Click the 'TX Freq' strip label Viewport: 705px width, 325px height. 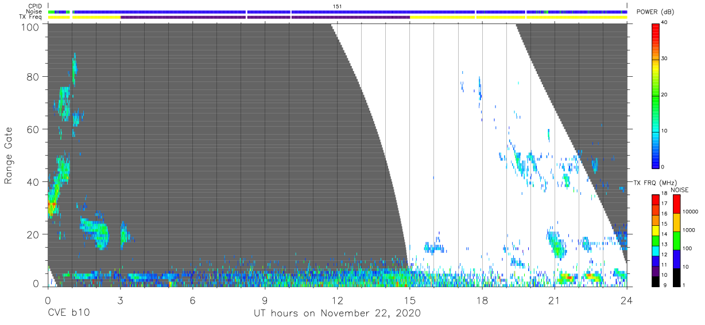click(x=32, y=17)
